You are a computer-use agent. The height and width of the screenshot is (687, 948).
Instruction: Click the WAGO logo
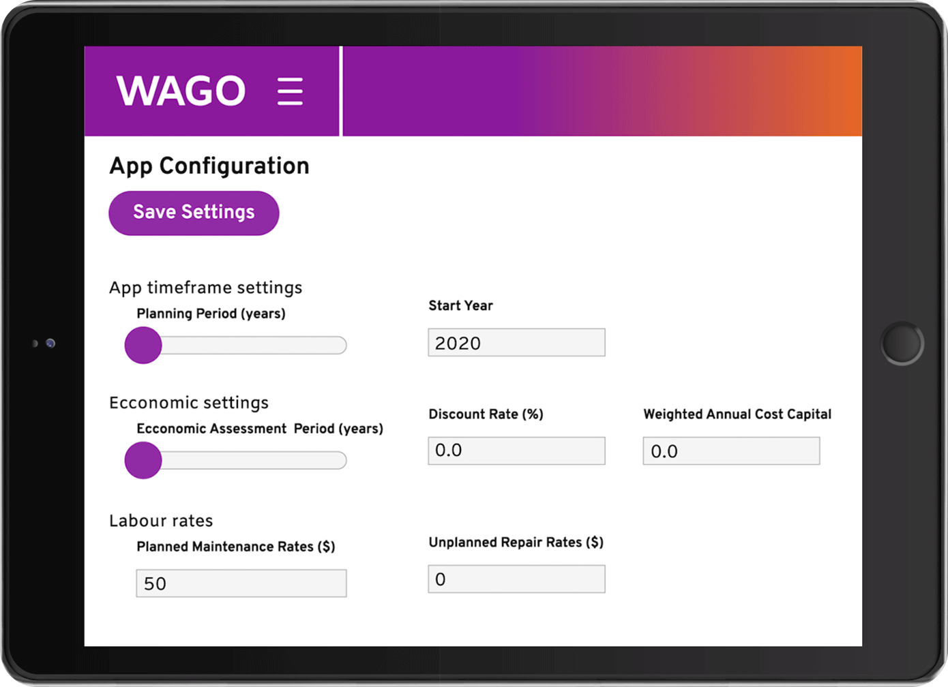pyautogui.click(x=181, y=91)
